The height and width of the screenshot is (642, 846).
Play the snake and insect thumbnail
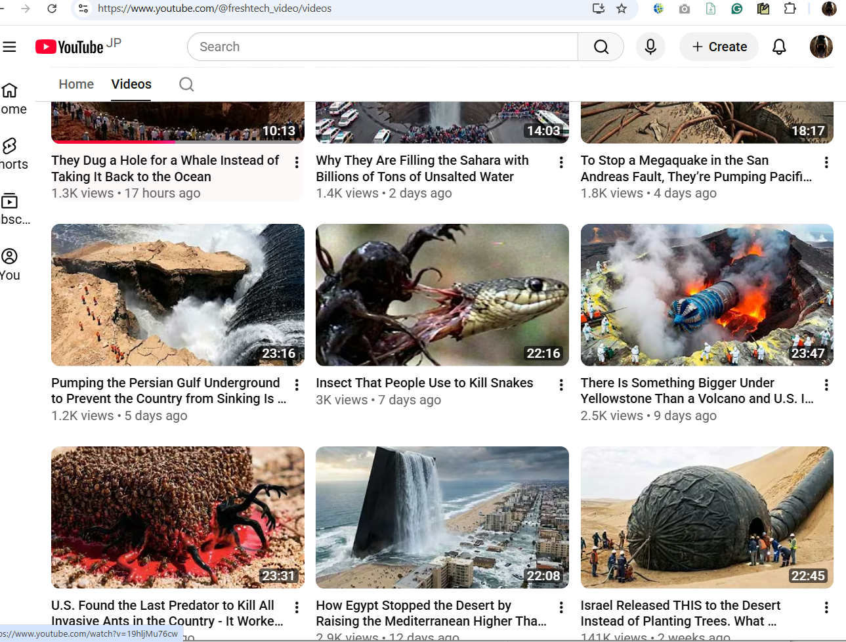pos(442,295)
